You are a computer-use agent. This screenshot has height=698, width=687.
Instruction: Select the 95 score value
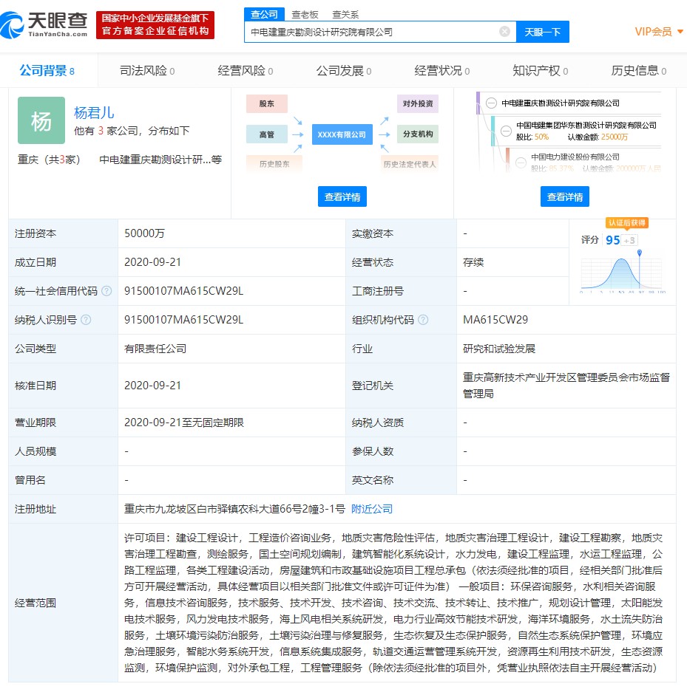[x=612, y=240]
